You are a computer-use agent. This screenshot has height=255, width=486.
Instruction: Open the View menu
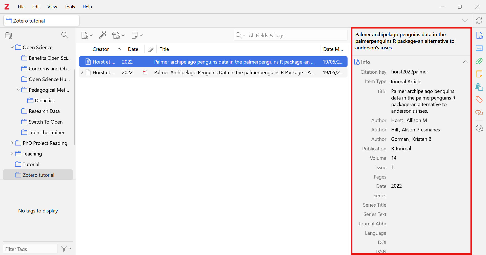52,7
